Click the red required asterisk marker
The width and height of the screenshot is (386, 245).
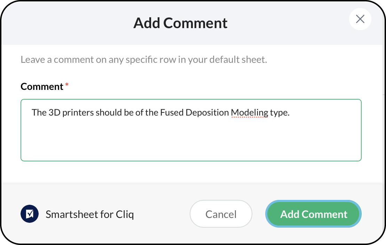coord(67,85)
